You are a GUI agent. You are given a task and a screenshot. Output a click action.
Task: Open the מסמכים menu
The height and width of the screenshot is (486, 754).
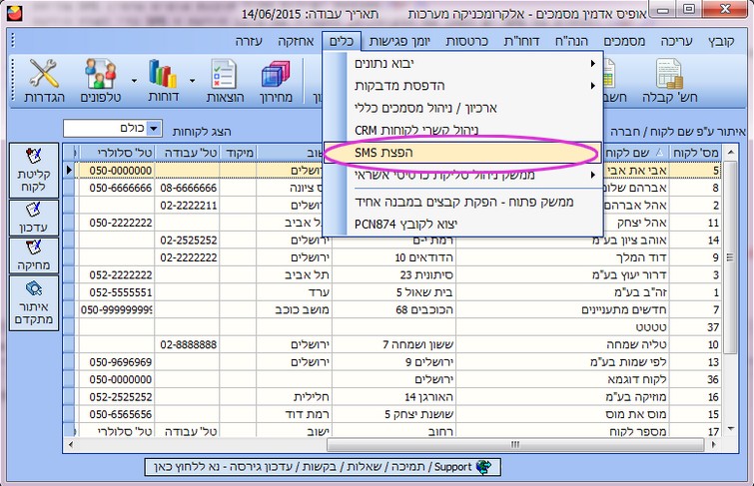[624, 41]
